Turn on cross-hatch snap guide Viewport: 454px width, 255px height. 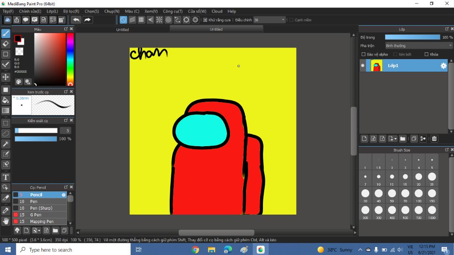pos(141,20)
